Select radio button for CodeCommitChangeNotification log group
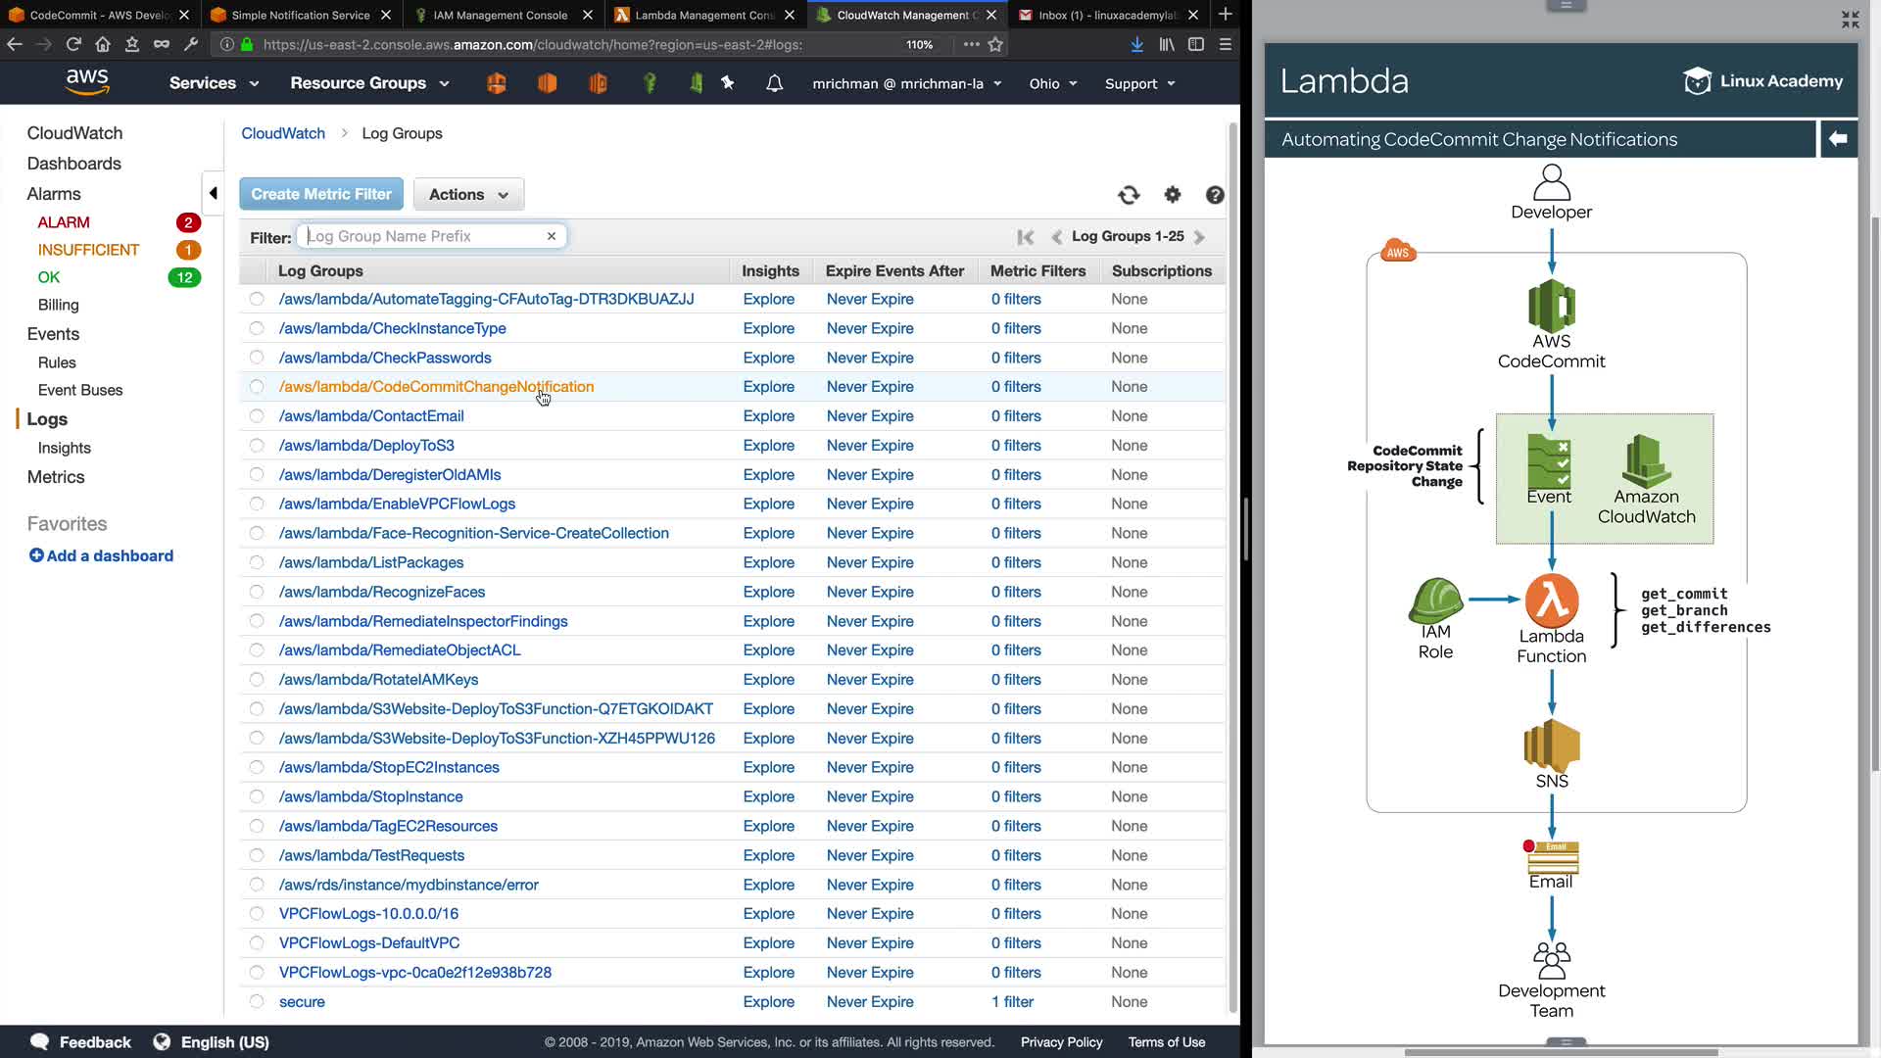 pyautogui.click(x=257, y=387)
